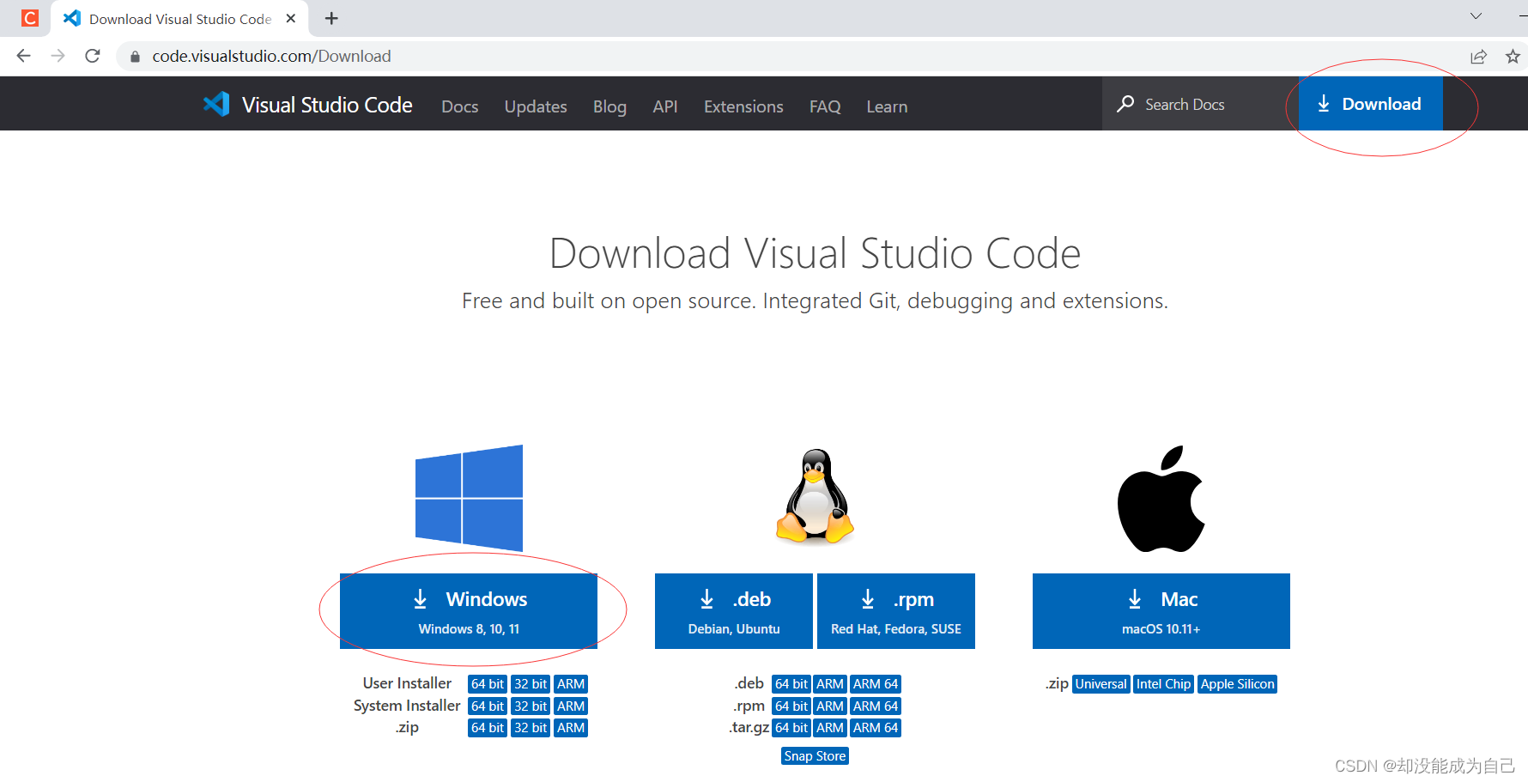The image size is (1528, 782).
Task: Click the Search Docs input field
Action: tap(1200, 104)
